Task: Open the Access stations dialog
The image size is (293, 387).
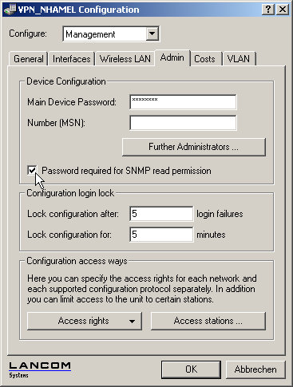Action: 208,321
